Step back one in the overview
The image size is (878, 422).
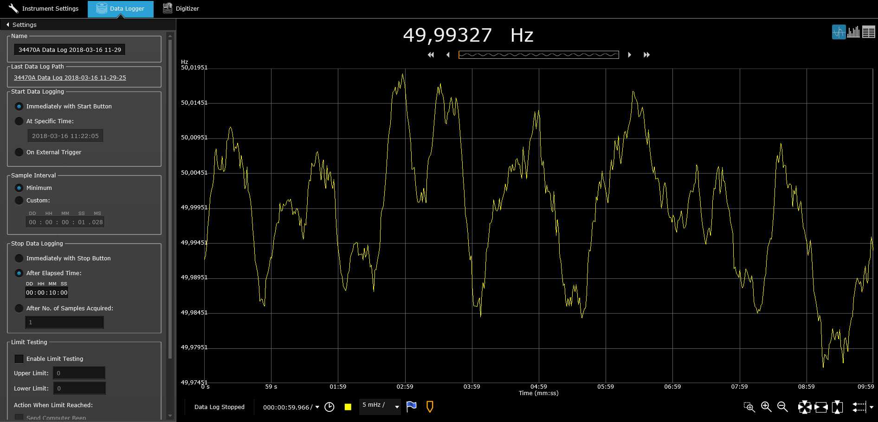448,55
